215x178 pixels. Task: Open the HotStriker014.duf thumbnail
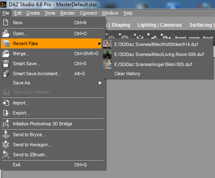point(107,44)
